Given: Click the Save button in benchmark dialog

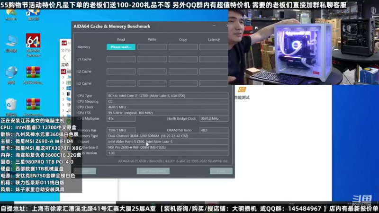Looking at the screenshot, I should pyautogui.click(x=85, y=171).
